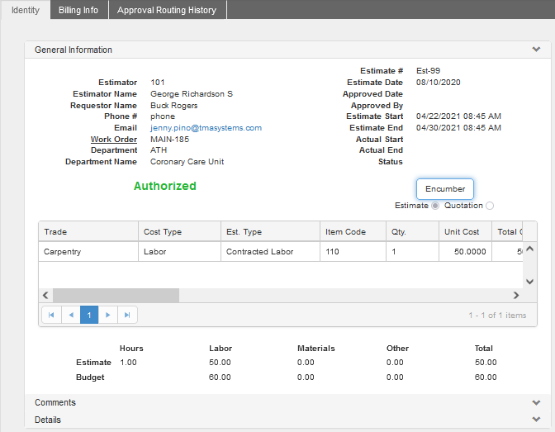Collapse the General Information section
The image size is (555, 432).
click(x=536, y=50)
